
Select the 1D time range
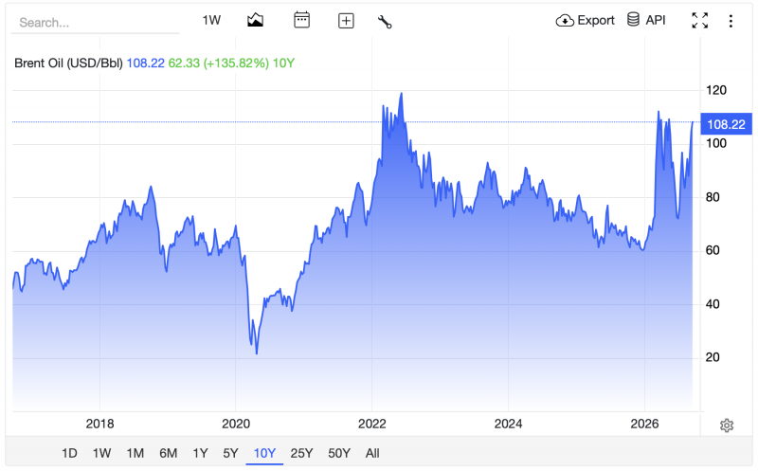[x=69, y=453]
